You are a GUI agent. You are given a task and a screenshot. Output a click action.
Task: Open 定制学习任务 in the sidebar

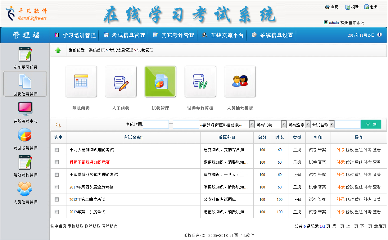(25, 55)
